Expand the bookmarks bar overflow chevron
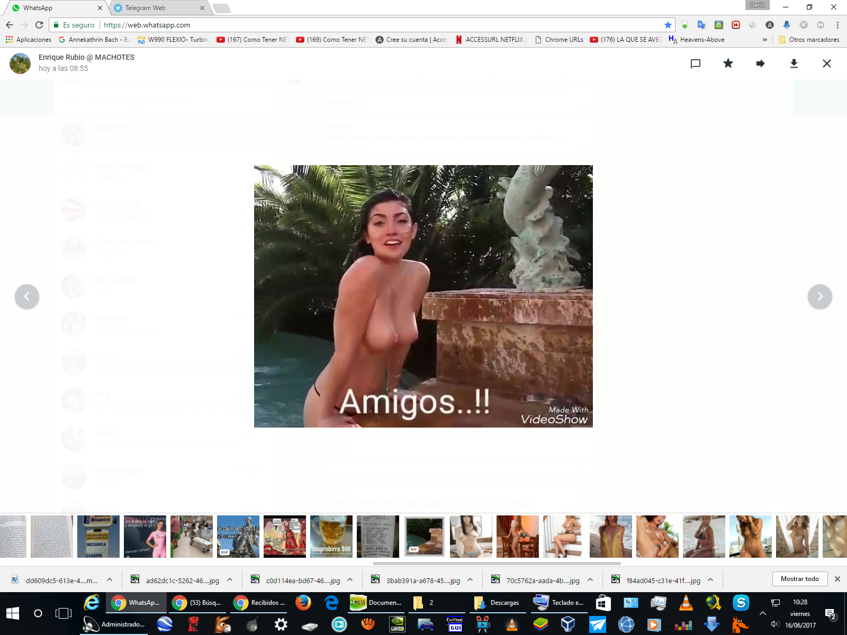Screen dimensions: 847x635 pos(764,40)
